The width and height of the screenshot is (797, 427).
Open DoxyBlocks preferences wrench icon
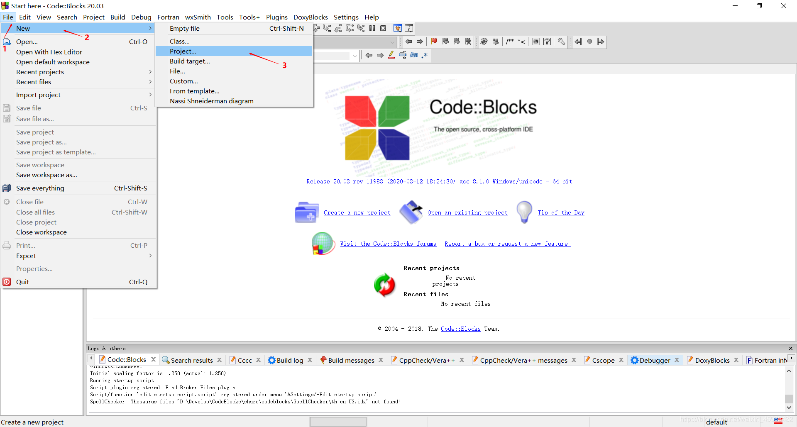tap(561, 41)
